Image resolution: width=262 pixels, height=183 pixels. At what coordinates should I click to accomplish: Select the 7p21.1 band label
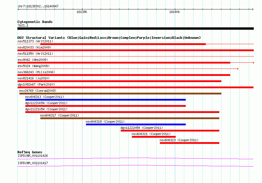(x=23, y=25)
